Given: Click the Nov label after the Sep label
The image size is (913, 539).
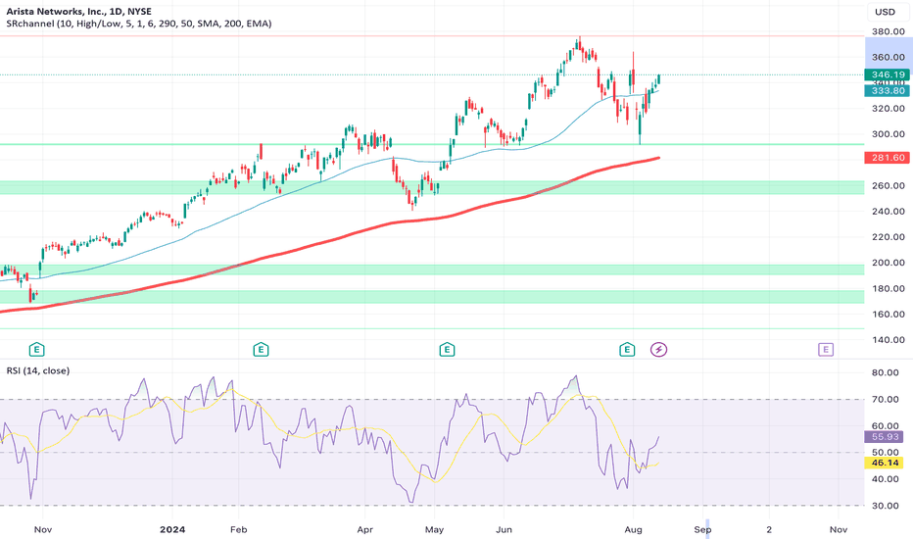Looking at the screenshot, I should 839,529.
